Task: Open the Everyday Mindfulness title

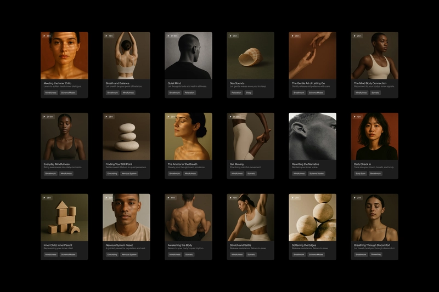Action: point(57,164)
